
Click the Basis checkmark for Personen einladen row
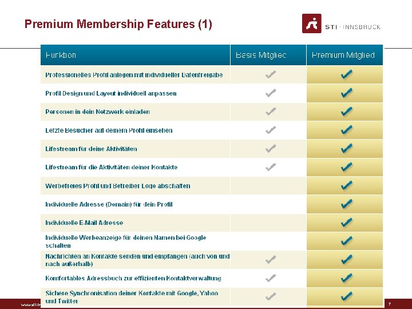[x=271, y=112]
